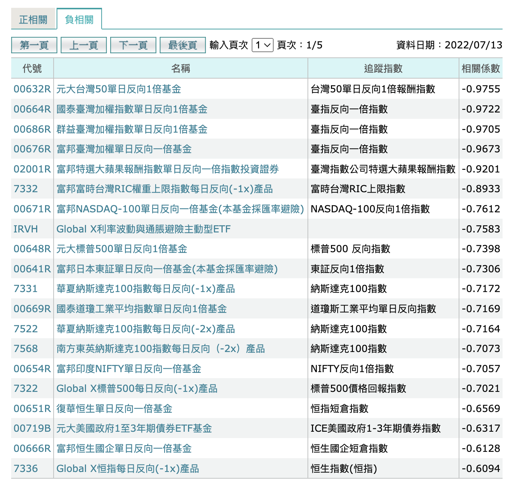The height and width of the screenshot is (485, 513).
Task: Open 富邦恒生國企單日反向一倍基金 link
Action: [x=124, y=448]
